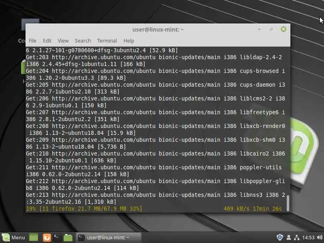Open the network connections tray icon
324x243 pixels.
[x=297, y=237]
